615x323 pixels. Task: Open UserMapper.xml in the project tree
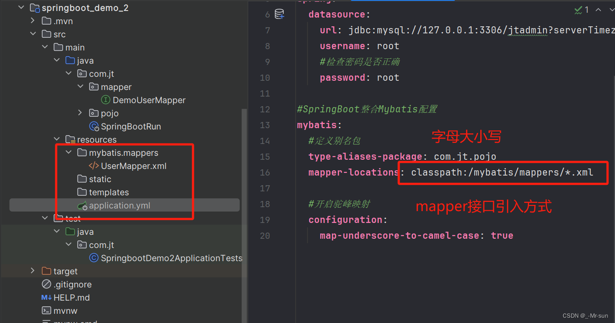(x=134, y=166)
